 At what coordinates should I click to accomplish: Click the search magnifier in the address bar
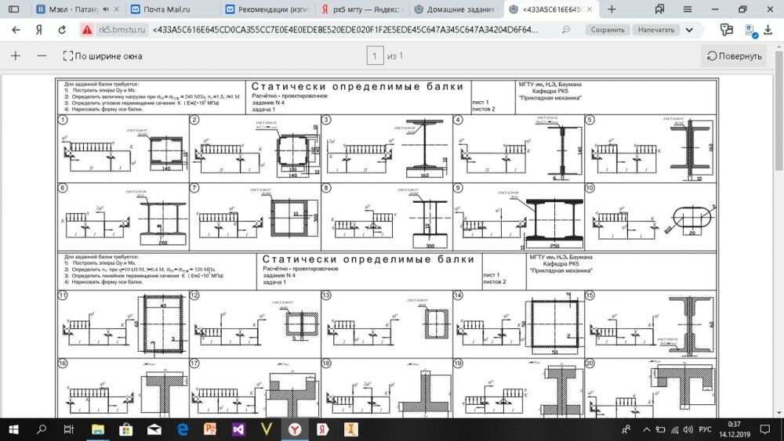(566, 30)
